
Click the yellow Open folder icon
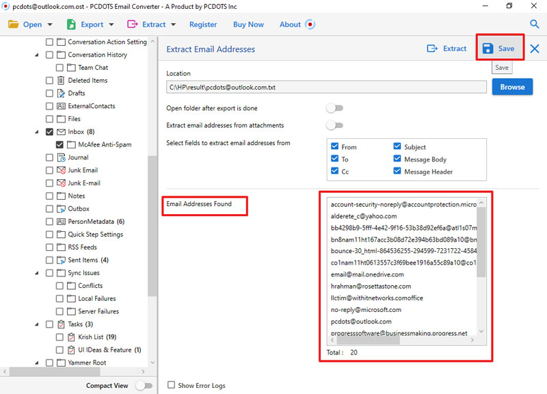click(x=13, y=24)
